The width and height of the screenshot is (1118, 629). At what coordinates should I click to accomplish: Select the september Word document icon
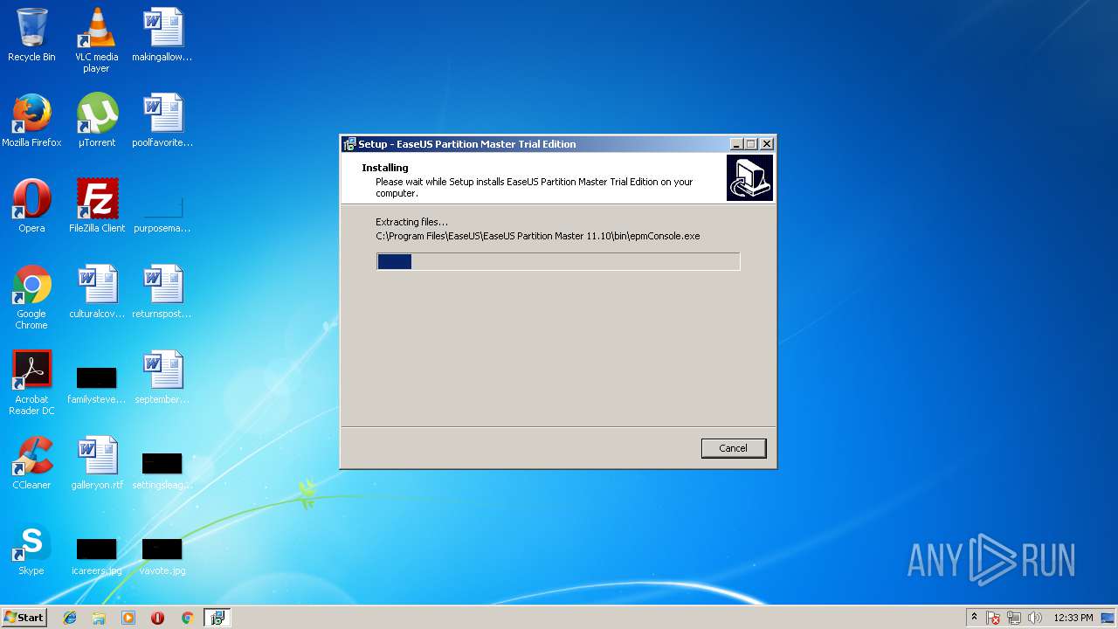point(162,377)
